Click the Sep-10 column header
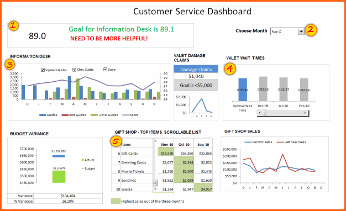 (203, 145)
